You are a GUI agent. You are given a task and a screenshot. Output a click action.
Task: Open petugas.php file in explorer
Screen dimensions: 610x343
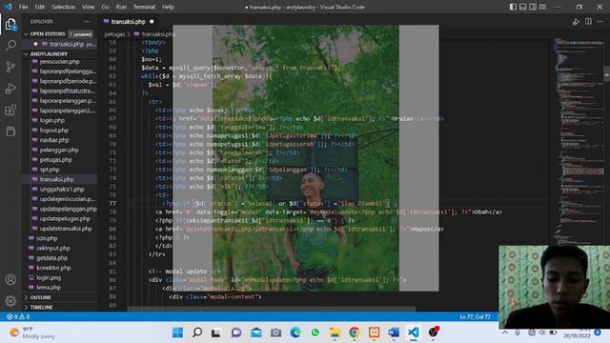55,160
